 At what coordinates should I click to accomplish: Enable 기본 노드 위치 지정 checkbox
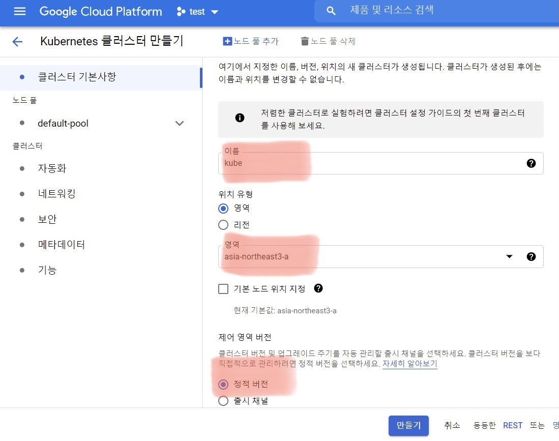[223, 288]
